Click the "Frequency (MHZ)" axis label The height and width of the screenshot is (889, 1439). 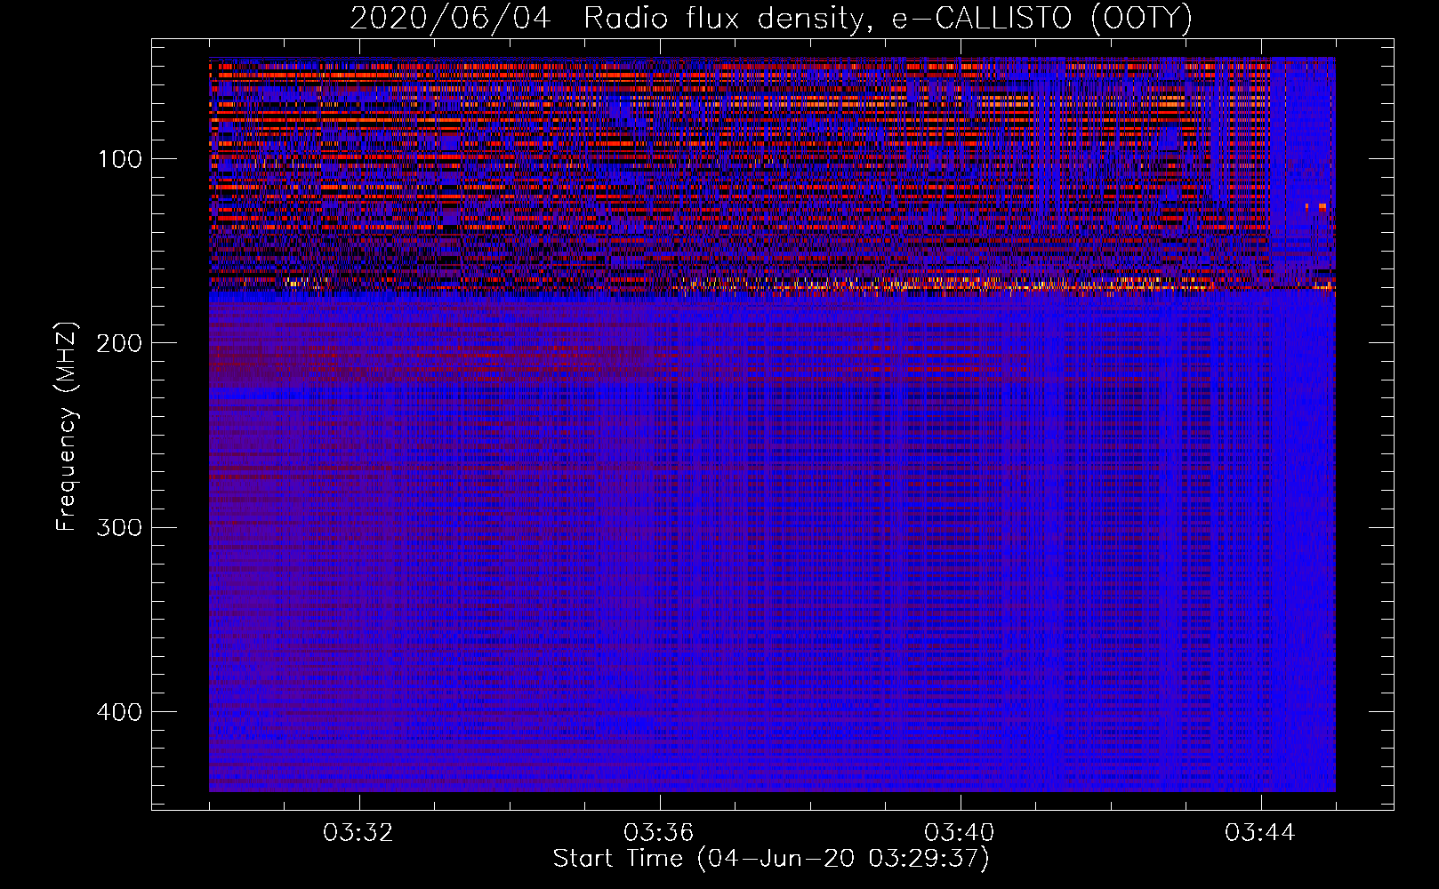pyautogui.click(x=67, y=426)
